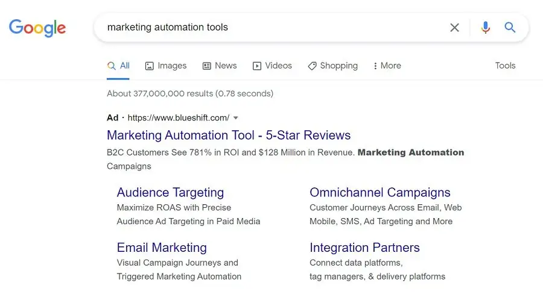Click the Images tab picture icon

point(149,66)
